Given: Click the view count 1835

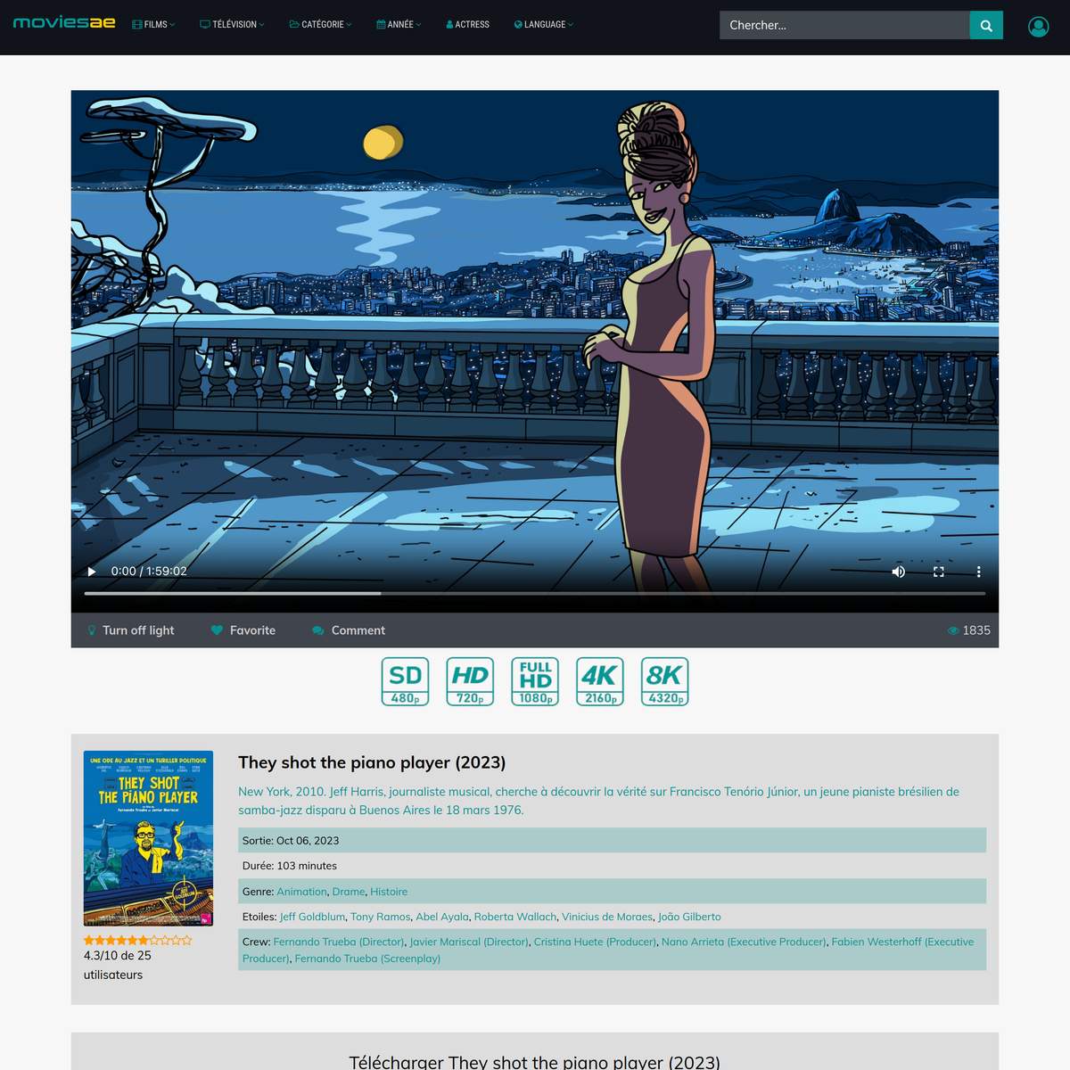Looking at the screenshot, I should tap(969, 630).
